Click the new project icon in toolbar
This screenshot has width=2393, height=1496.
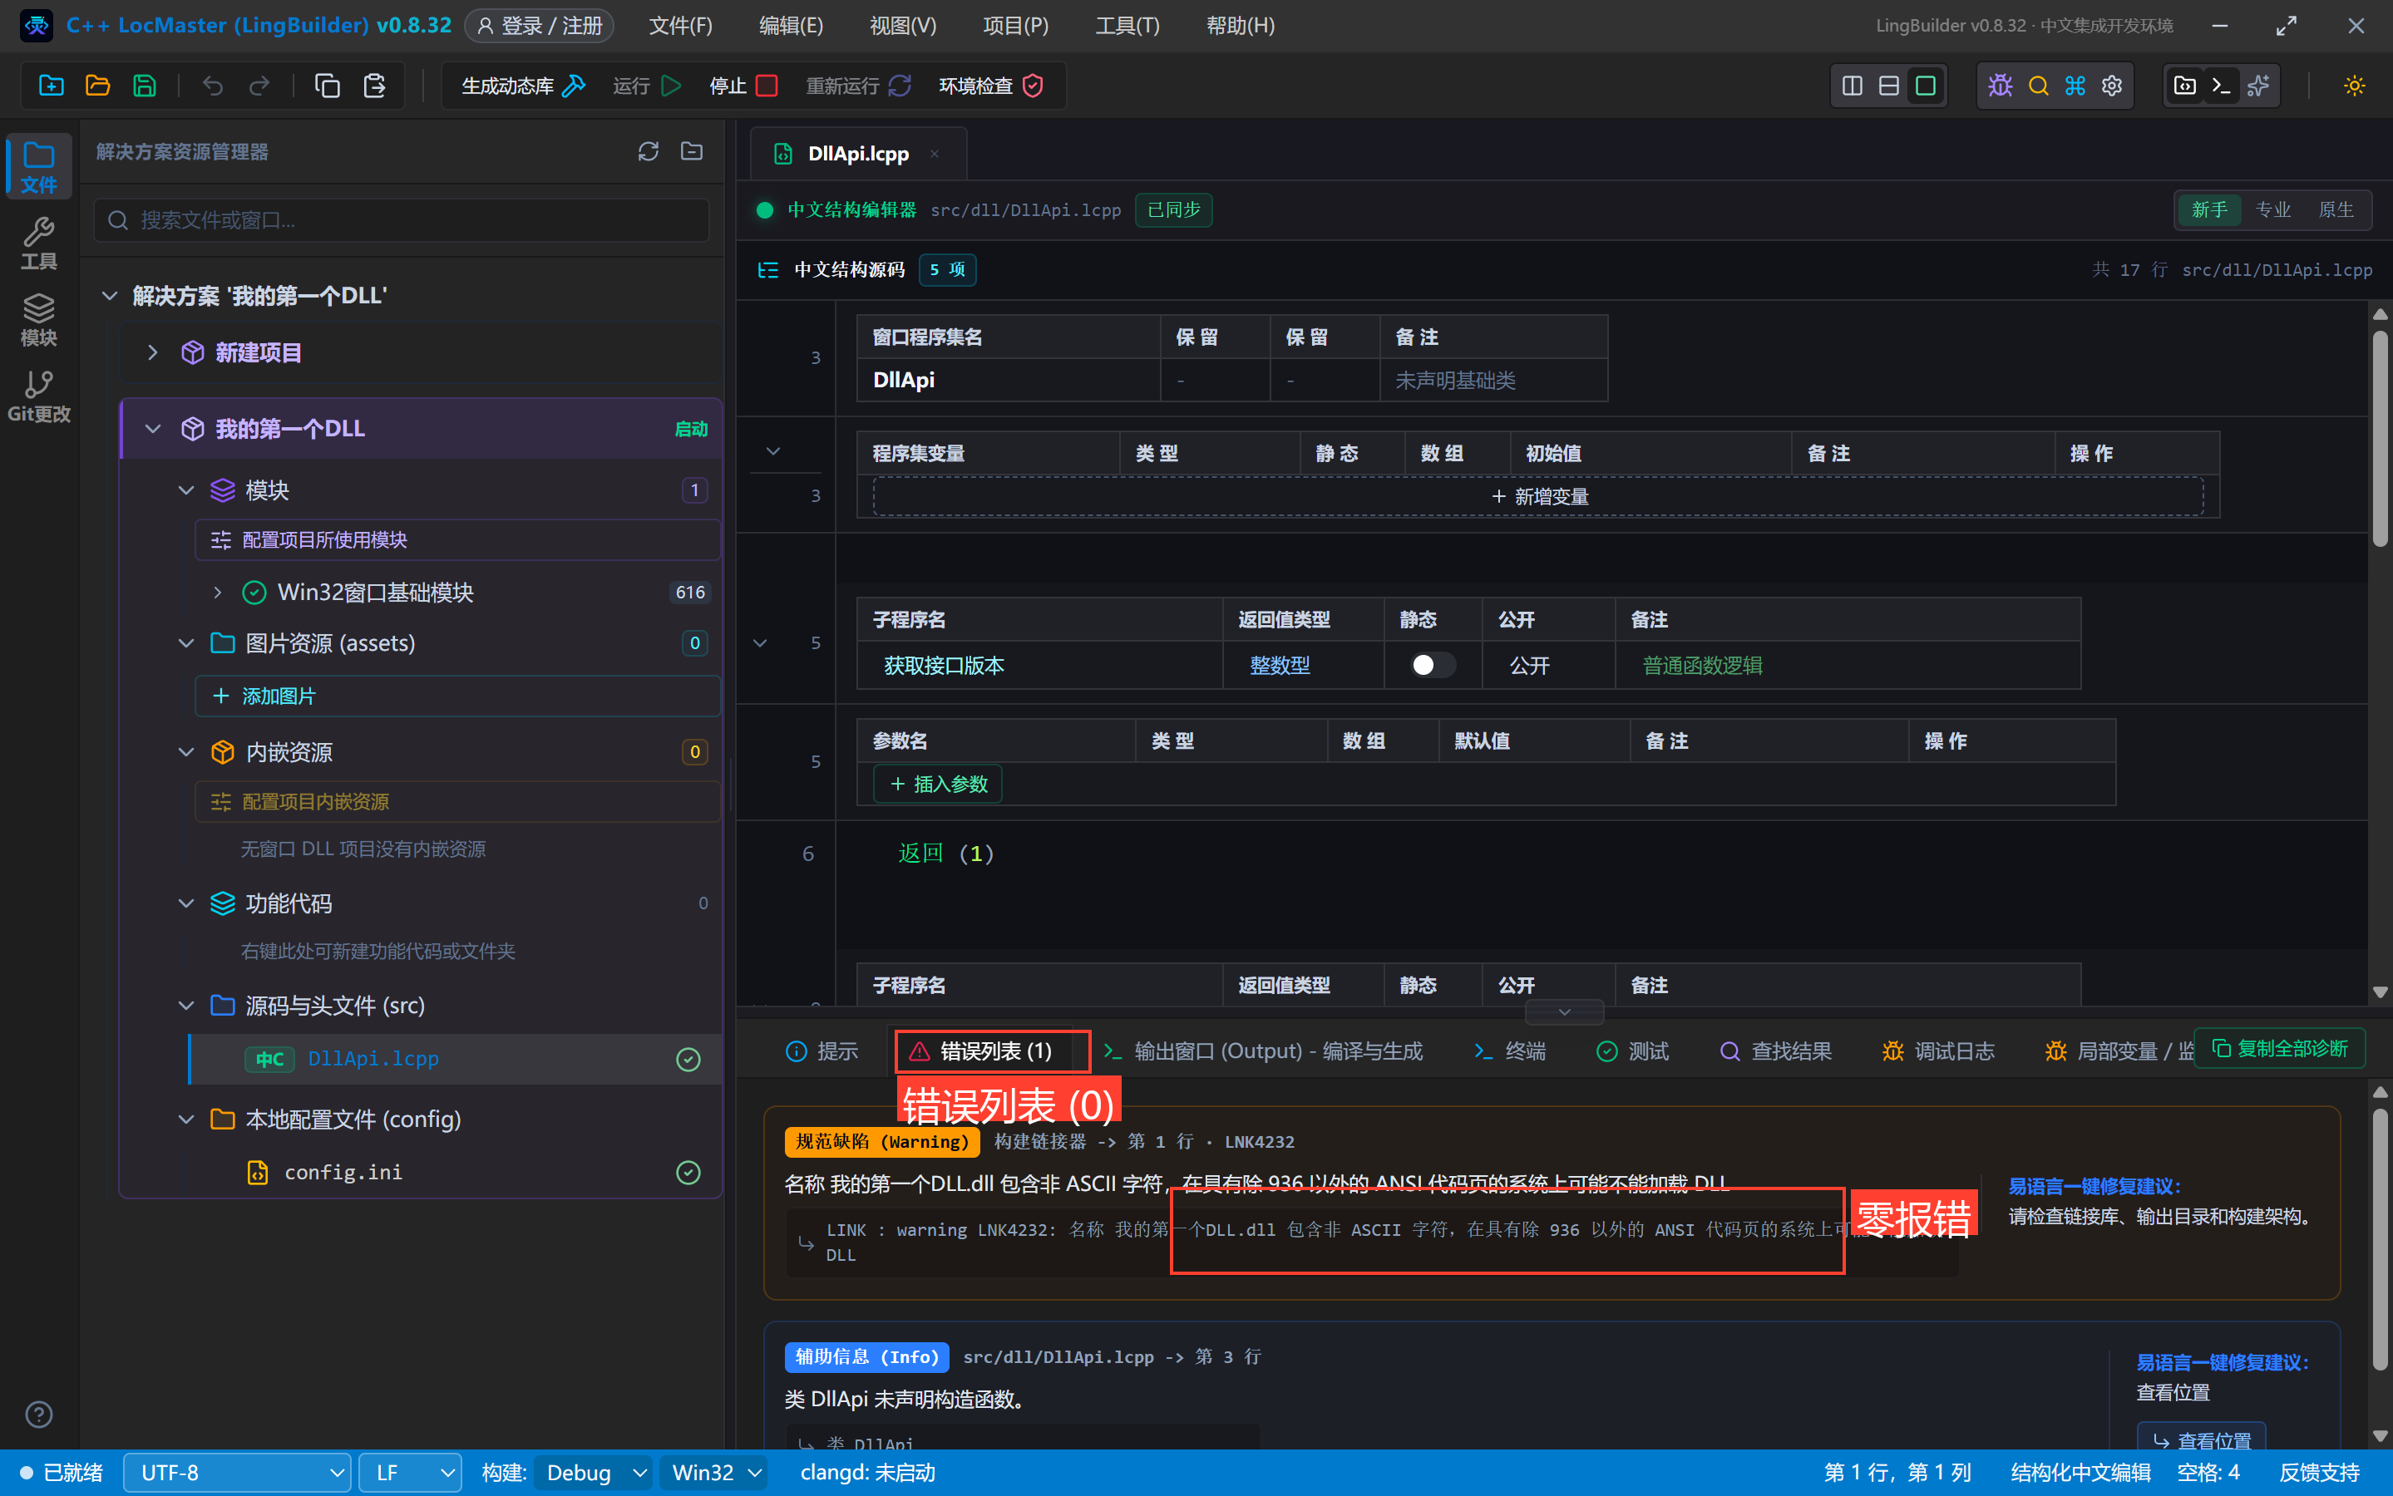(52, 86)
